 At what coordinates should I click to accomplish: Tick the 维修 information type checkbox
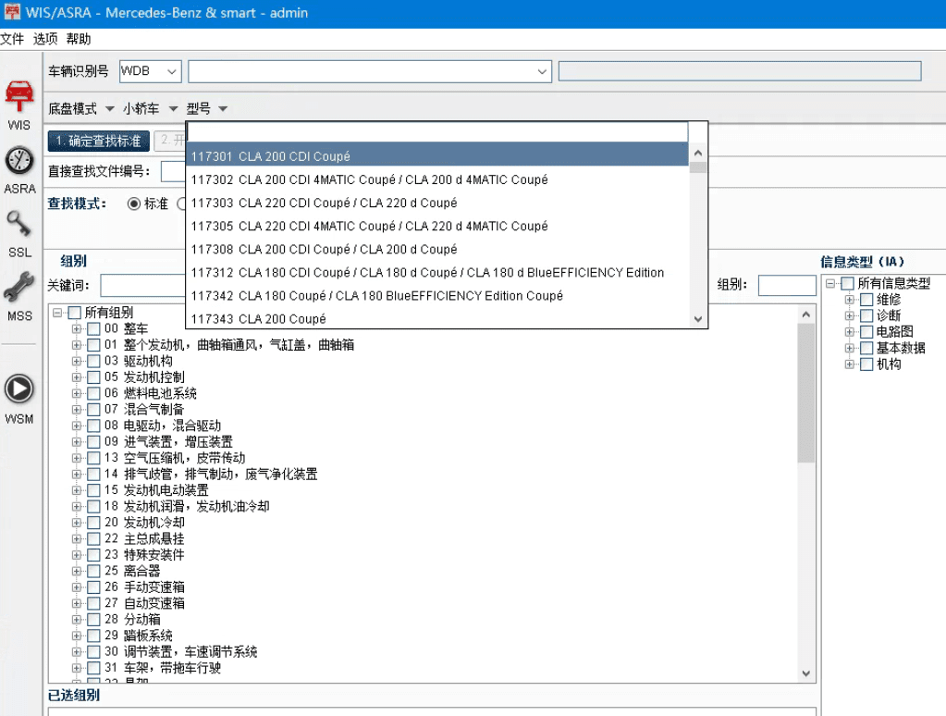(866, 300)
